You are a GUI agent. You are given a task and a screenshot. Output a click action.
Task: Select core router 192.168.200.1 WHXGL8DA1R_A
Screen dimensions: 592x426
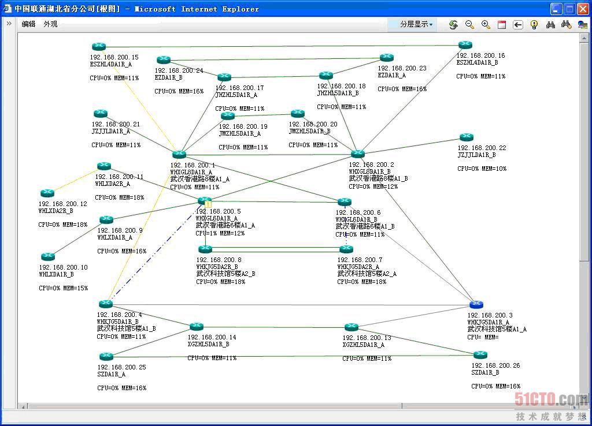click(179, 154)
